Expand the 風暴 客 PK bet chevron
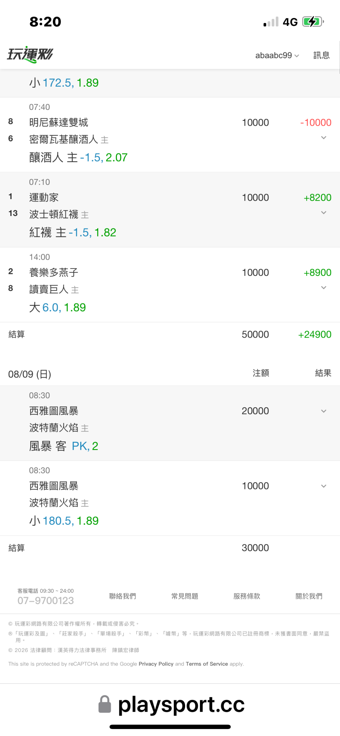Screen dimensions: 340x736 (x=324, y=411)
